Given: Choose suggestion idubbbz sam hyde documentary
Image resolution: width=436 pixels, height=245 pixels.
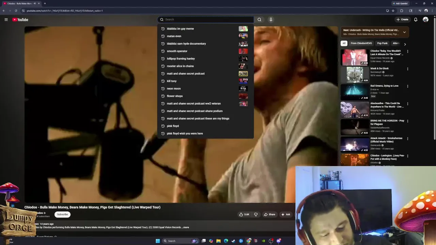Looking at the screenshot, I should pos(205,44).
